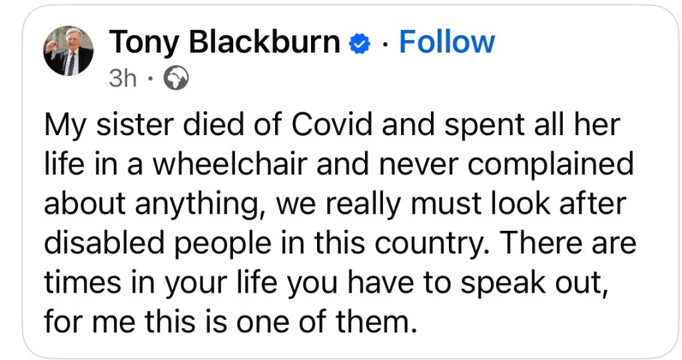
Task: Click the first line starting "My sister died"
Action: click(x=331, y=124)
